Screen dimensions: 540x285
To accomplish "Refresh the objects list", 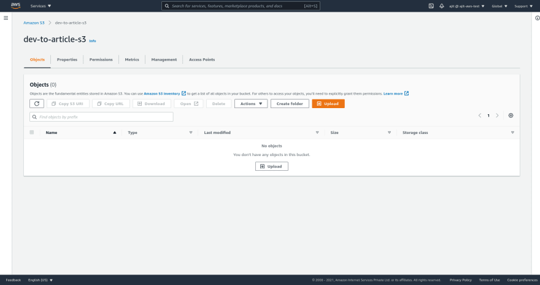I will [x=37, y=103].
